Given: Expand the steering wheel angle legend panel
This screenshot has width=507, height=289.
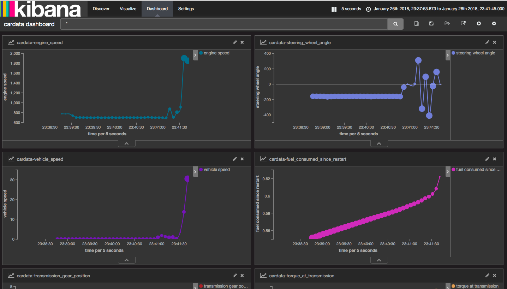Looking at the screenshot, I should [x=447, y=55].
